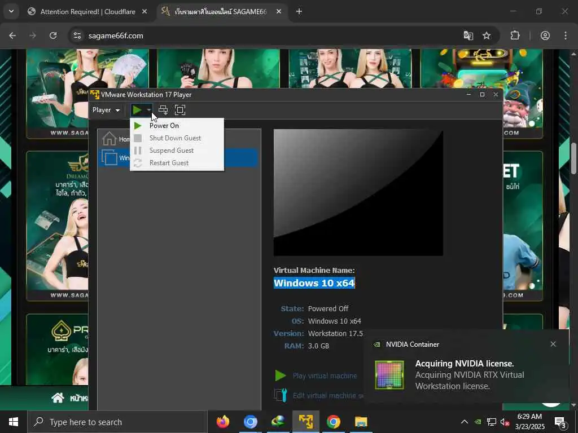This screenshot has height=433, width=578.
Task: Close the Cloudflare tab
Action: [144, 12]
